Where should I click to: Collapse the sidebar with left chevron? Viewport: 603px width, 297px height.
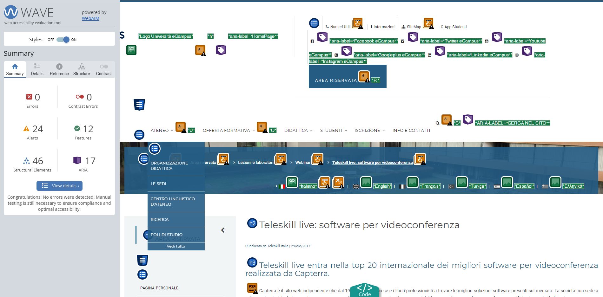tap(223, 230)
